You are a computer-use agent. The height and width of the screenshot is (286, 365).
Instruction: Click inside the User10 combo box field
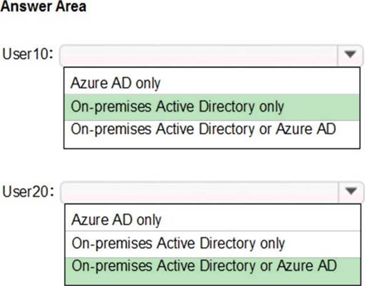[200, 55]
